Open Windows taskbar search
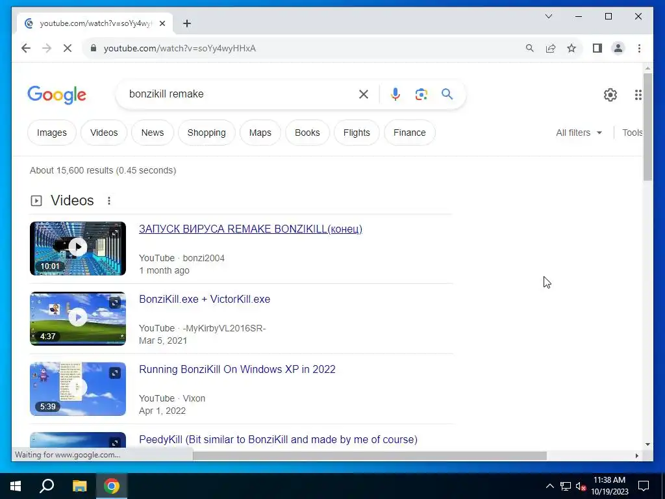 coord(47,486)
